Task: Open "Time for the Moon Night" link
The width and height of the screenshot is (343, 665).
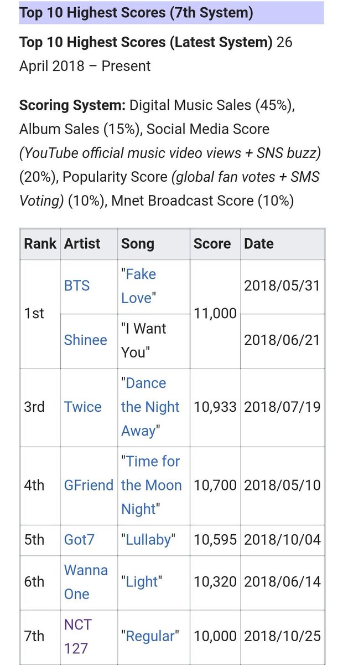Action: (151, 485)
